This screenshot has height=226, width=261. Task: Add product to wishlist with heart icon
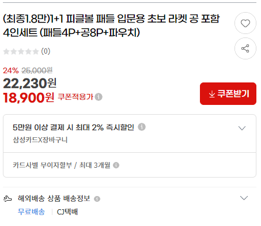click(x=245, y=23)
